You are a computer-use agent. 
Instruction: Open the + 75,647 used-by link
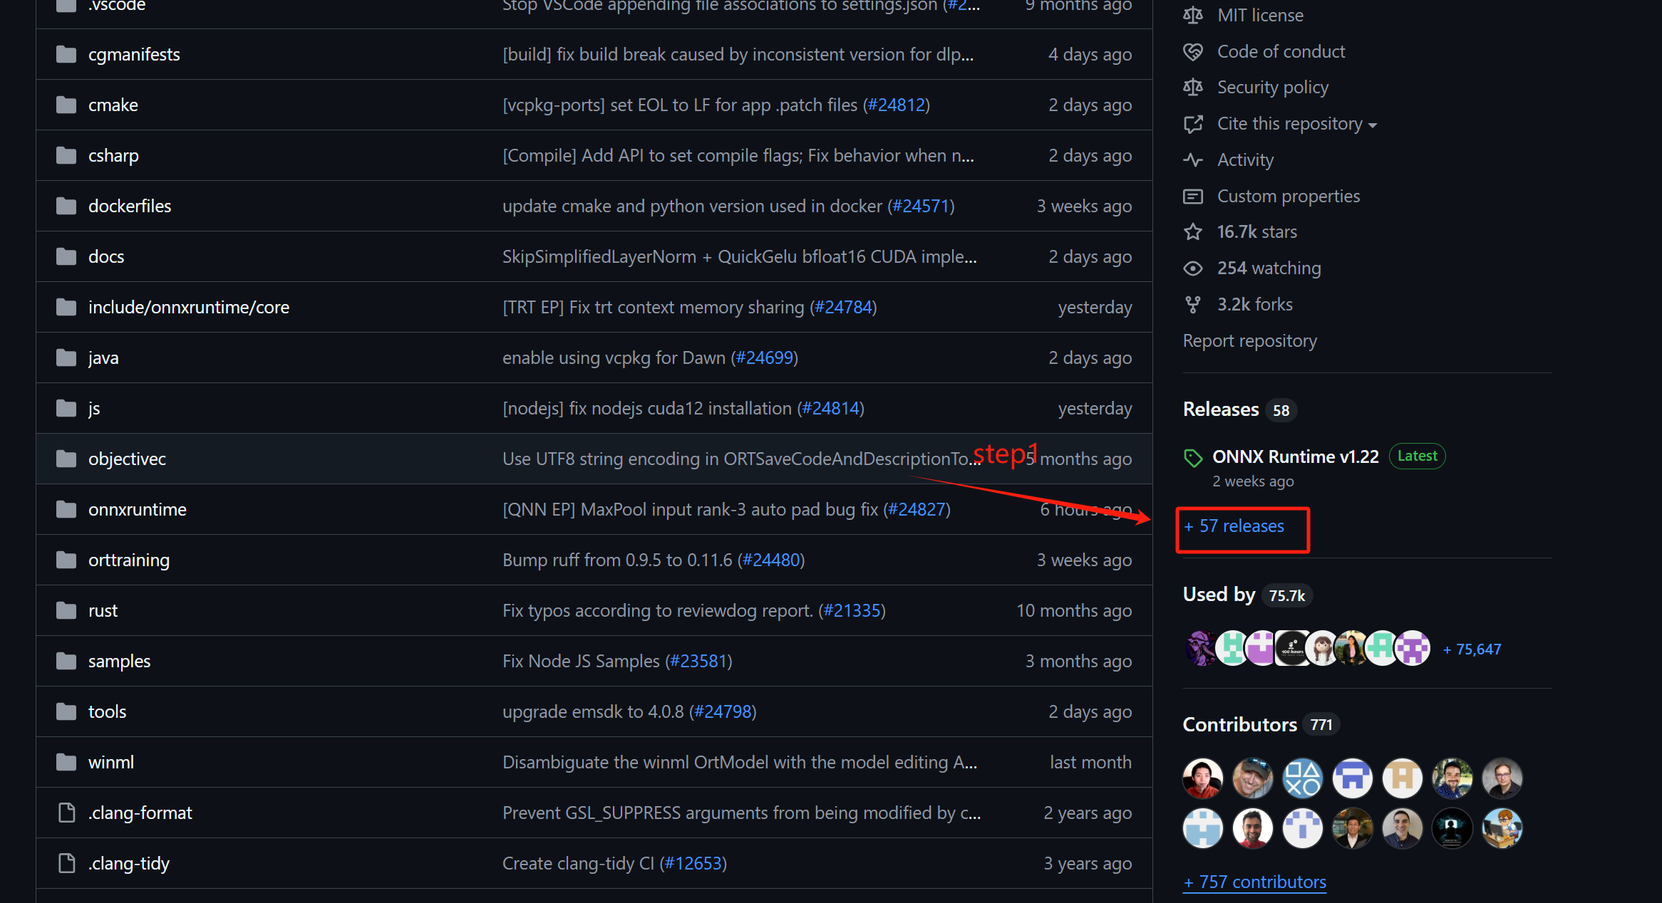(1472, 649)
